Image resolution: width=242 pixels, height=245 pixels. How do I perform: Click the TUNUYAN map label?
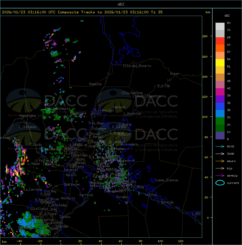click(x=62, y=227)
